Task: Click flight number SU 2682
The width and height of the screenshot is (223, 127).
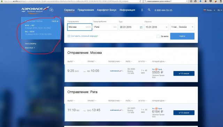Action: [x=131, y=69]
